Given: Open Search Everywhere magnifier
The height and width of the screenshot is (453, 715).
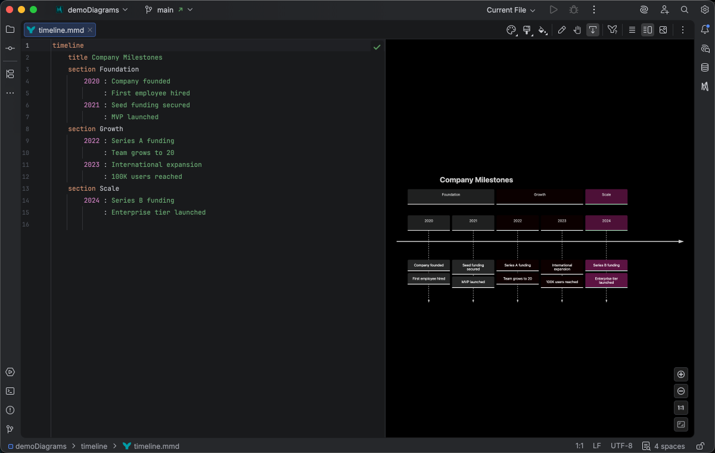Looking at the screenshot, I should (x=685, y=10).
